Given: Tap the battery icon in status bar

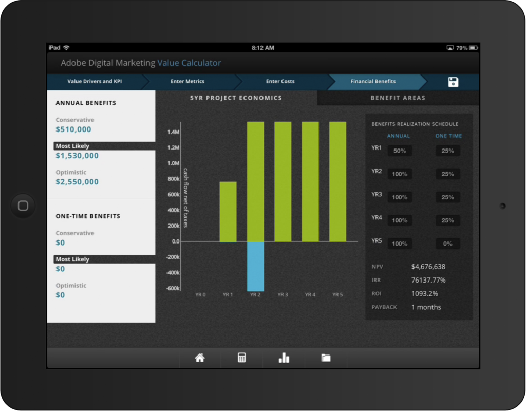Looking at the screenshot, I should click(x=473, y=48).
